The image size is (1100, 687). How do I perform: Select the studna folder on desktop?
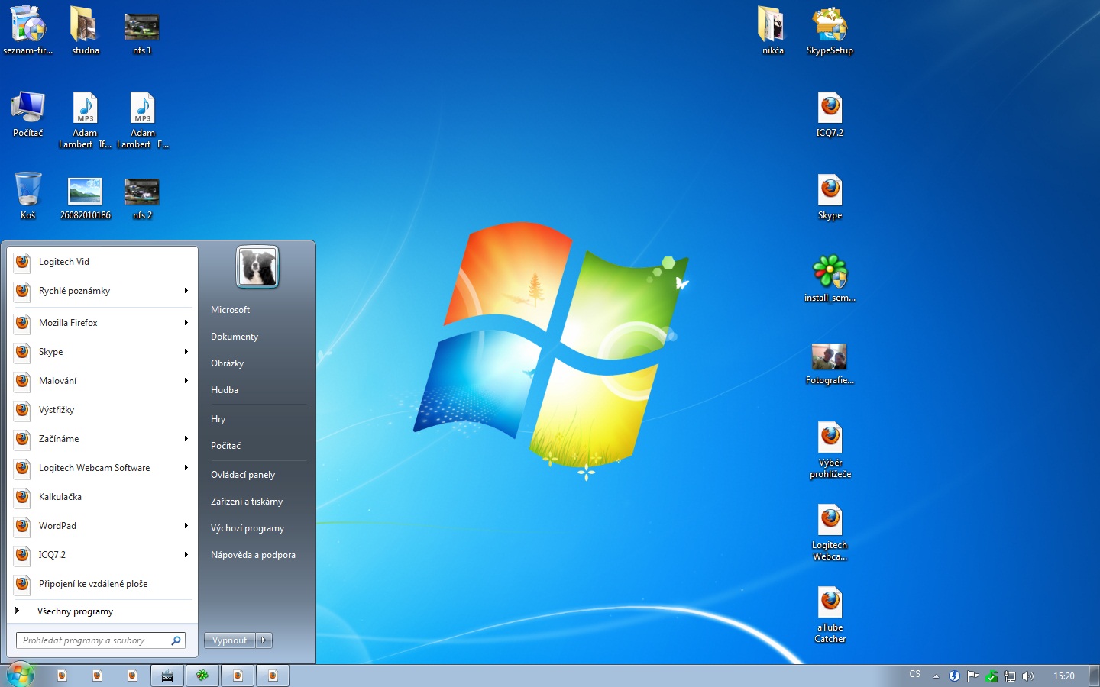coord(85,31)
